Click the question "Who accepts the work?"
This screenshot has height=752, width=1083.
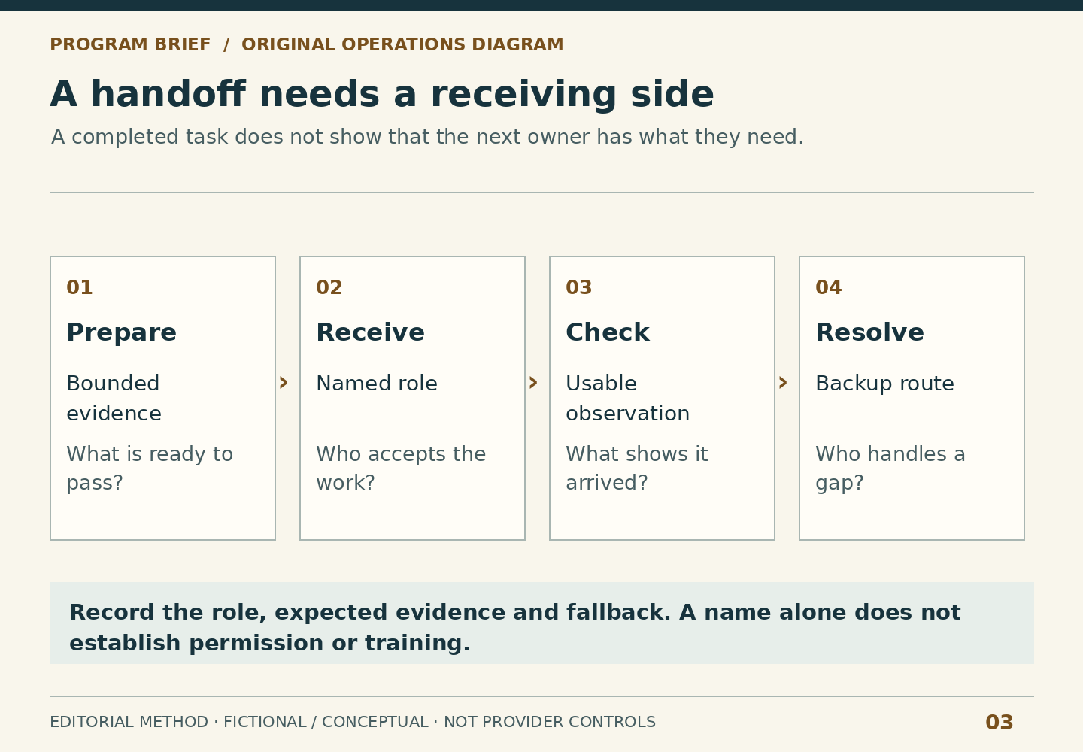tap(401, 468)
